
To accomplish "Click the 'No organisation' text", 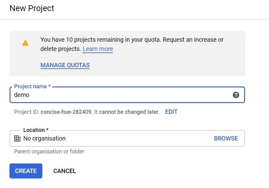I will [x=44, y=138].
